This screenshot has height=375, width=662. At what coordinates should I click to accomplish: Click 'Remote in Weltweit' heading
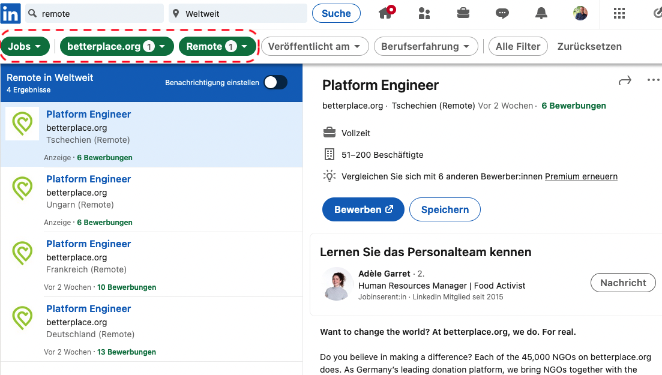[50, 78]
